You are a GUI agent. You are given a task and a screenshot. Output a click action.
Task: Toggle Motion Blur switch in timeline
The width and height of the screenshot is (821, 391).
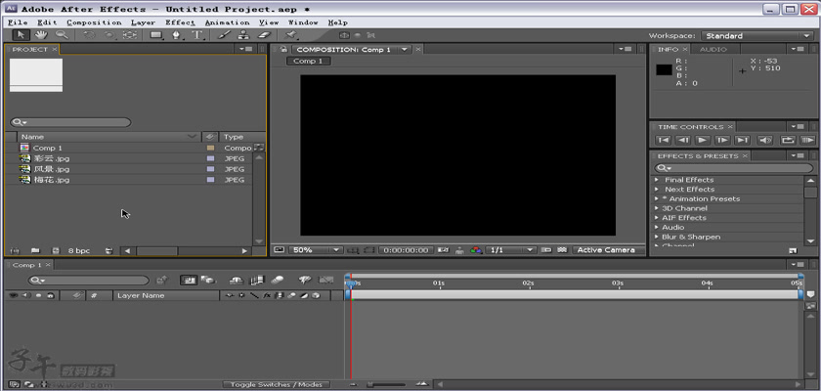(278, 280)
